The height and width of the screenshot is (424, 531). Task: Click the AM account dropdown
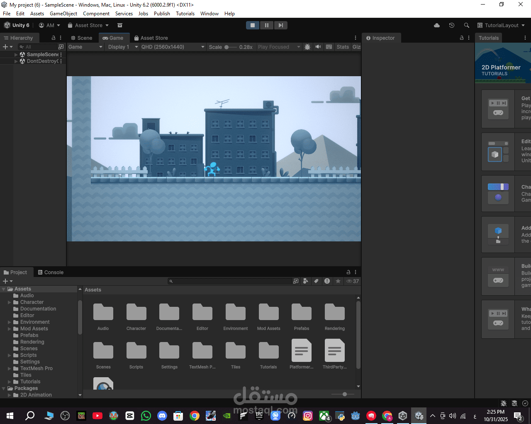[49, 25]
